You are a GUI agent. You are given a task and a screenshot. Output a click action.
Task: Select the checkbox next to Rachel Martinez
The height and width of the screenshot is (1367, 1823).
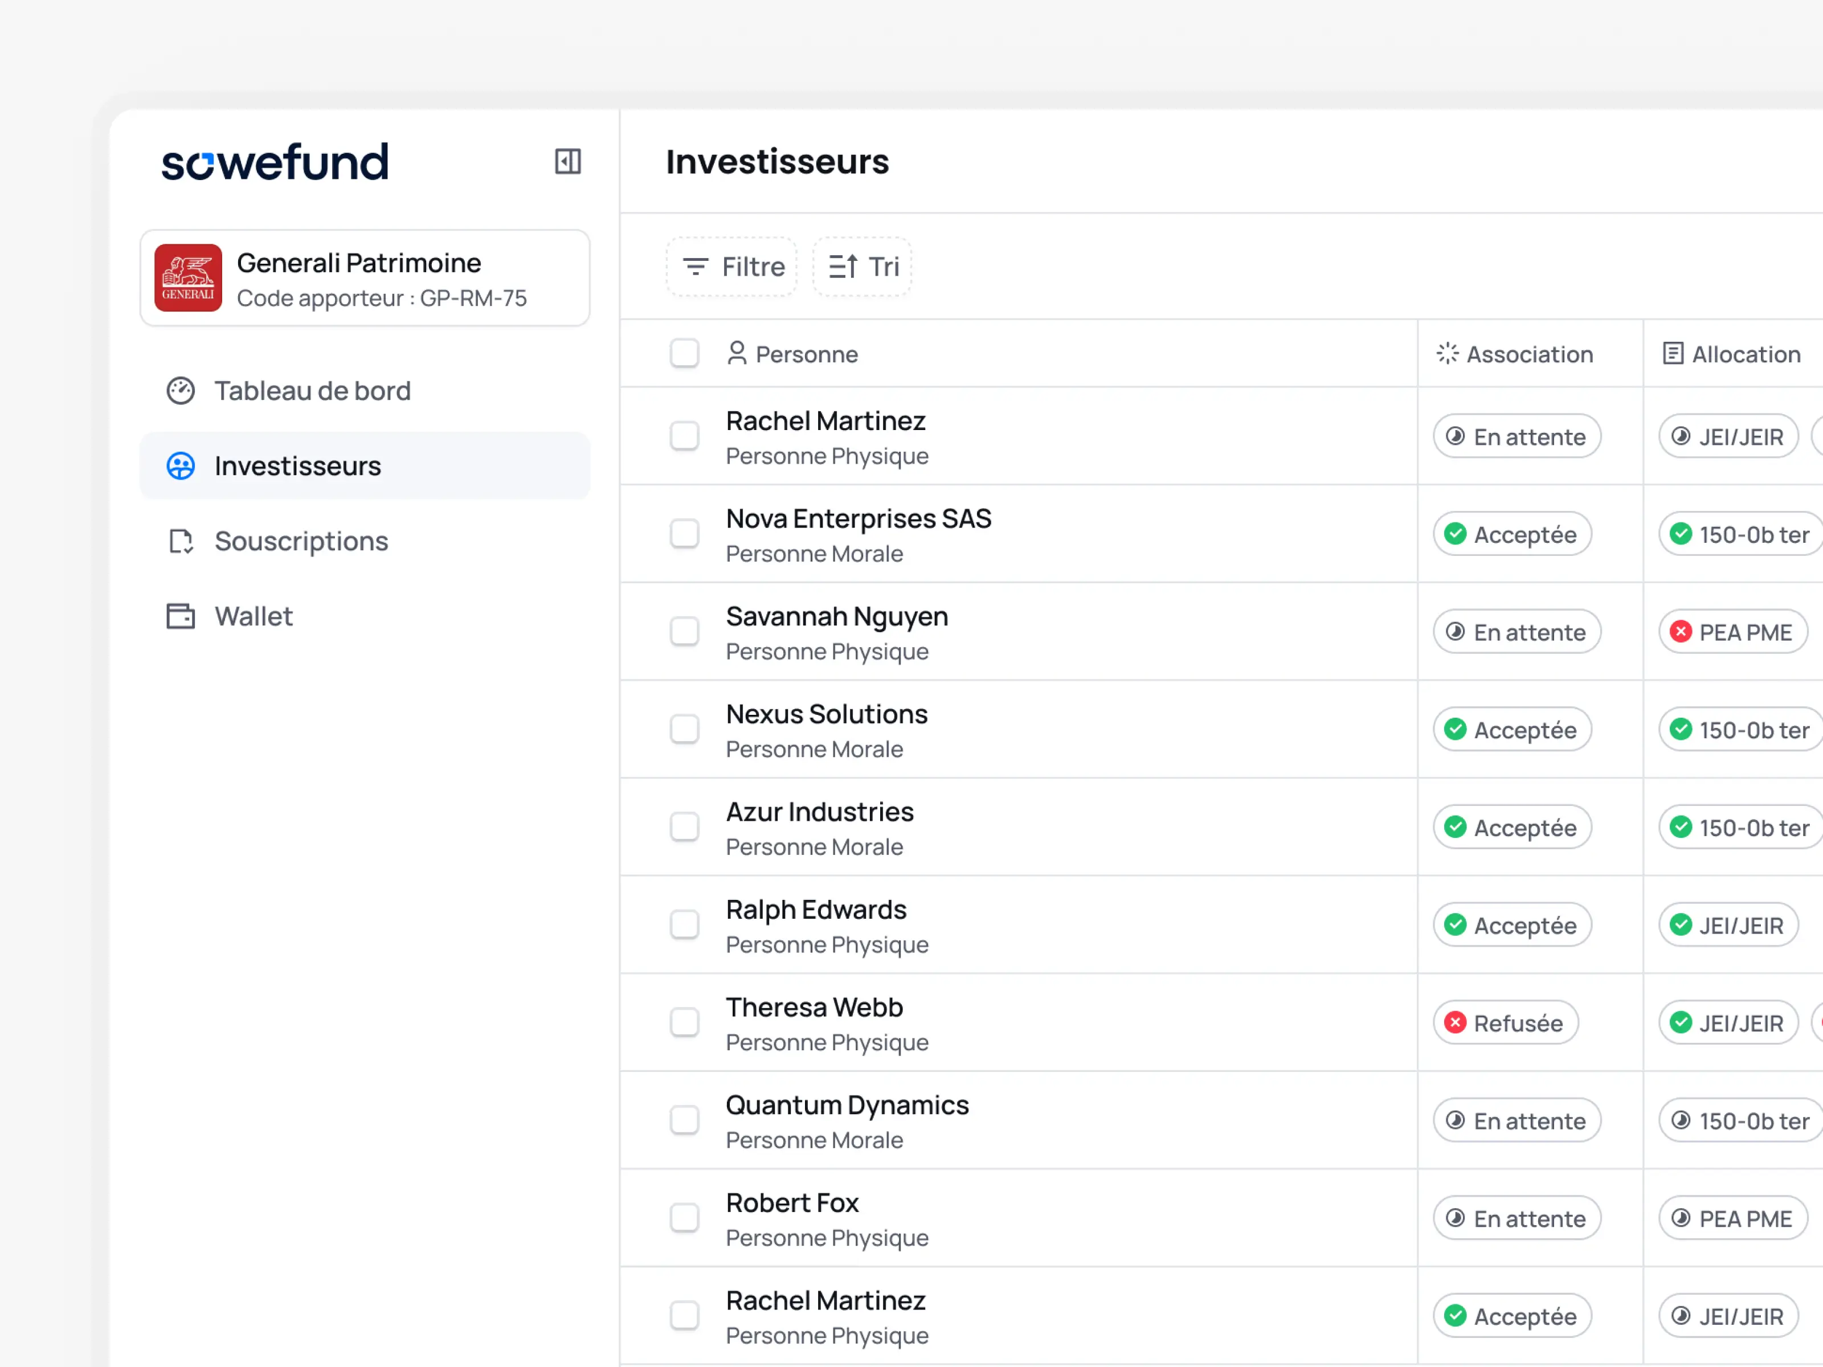(x=685, y=436)
